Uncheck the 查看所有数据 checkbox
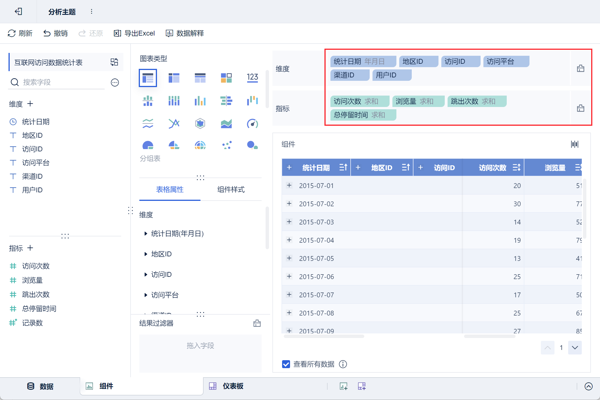 [286, 364]
